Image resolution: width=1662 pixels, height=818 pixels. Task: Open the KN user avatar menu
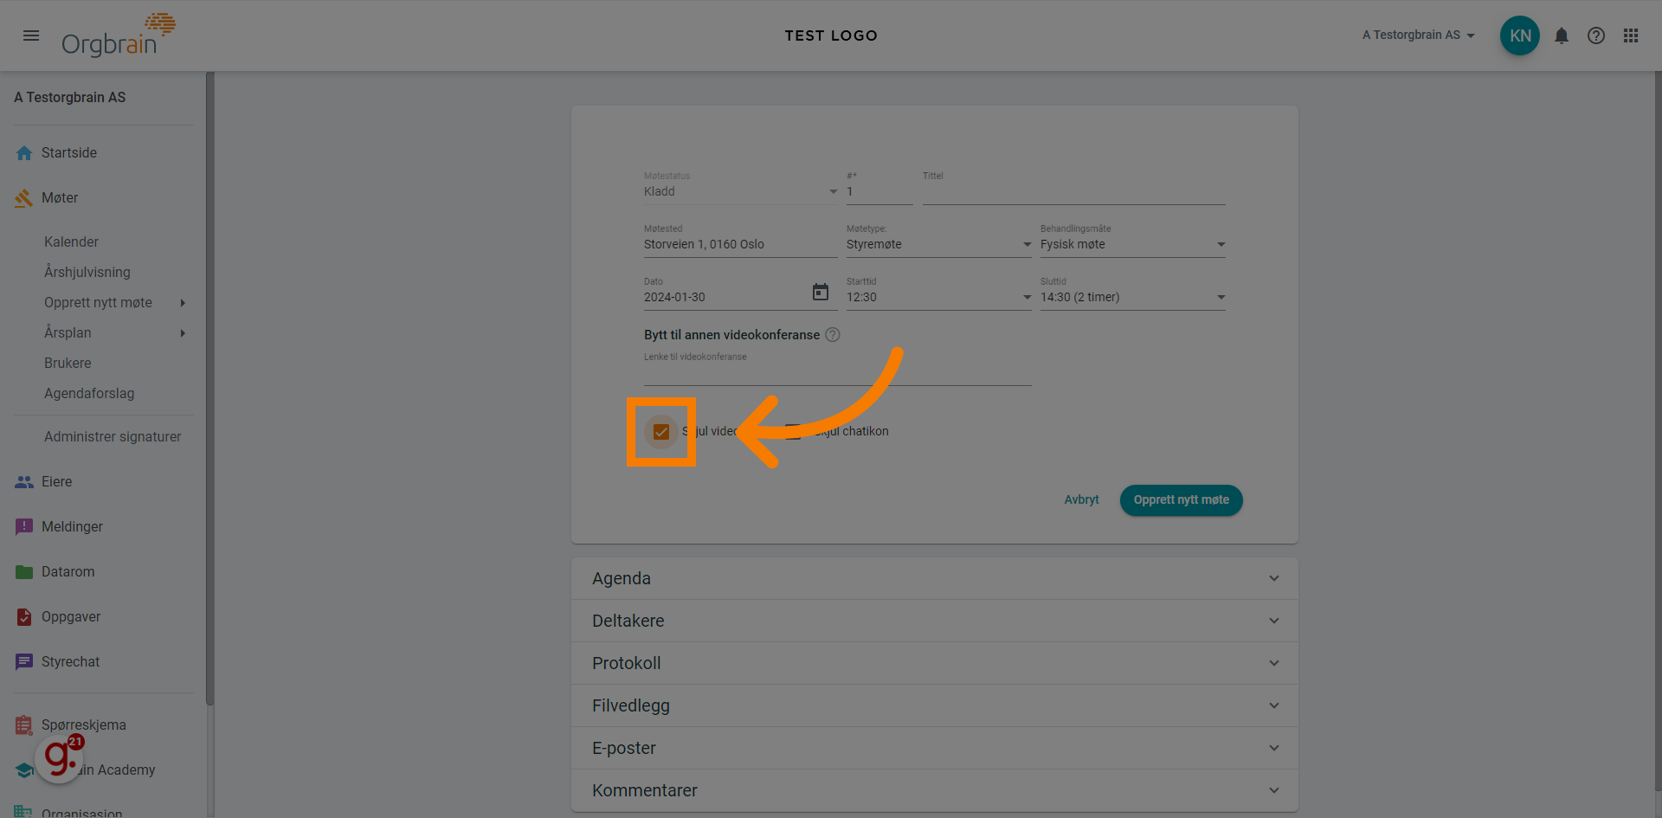(1520, 35)
